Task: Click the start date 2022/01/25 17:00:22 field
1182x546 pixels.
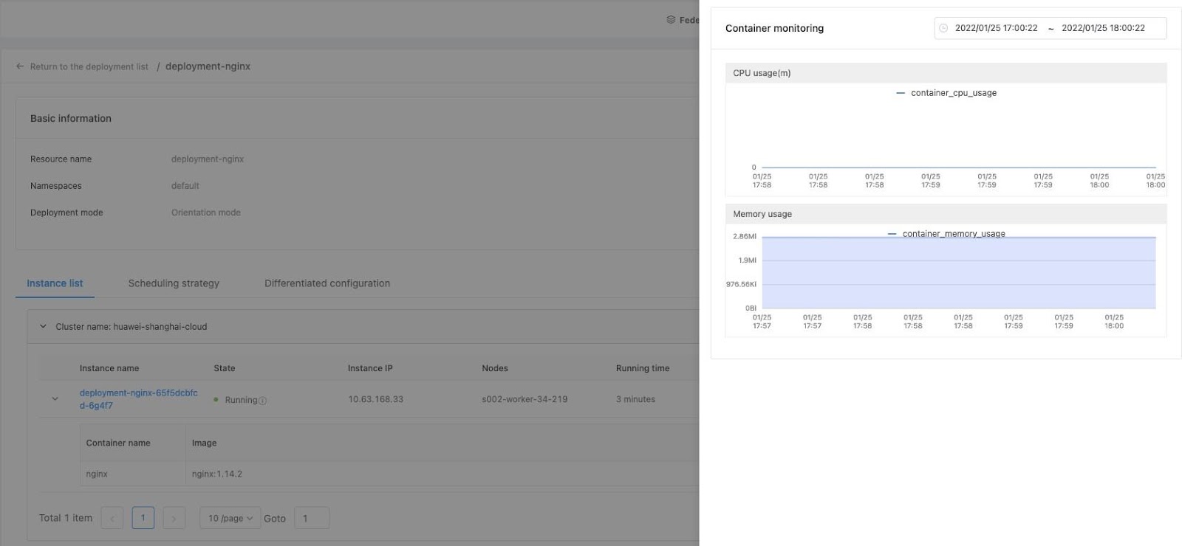Action: tap(996, 28)
